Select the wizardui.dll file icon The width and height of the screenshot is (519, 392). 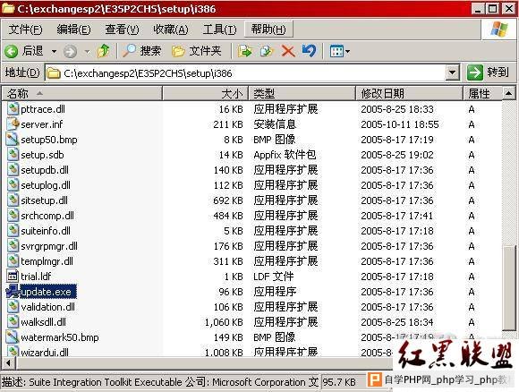(x=13, y=352)
